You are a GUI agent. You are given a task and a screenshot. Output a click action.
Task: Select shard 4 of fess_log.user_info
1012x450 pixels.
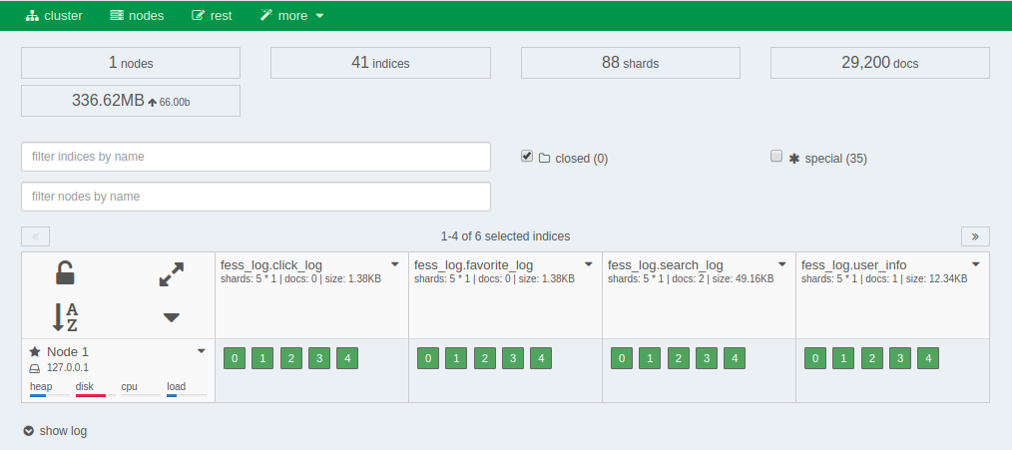927,359
